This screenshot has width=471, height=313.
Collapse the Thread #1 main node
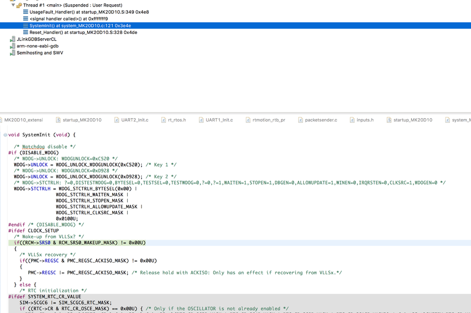13,5
